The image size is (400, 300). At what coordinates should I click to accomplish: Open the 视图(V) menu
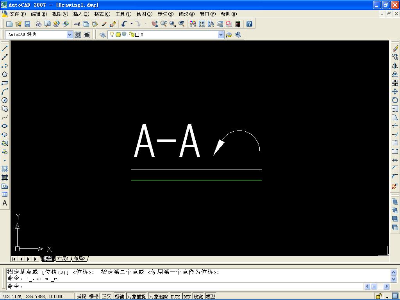coord(60,14)
